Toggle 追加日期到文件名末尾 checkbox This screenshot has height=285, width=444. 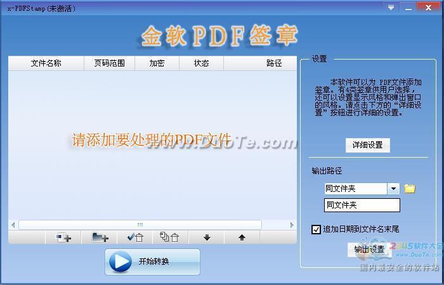click(316, 229)
